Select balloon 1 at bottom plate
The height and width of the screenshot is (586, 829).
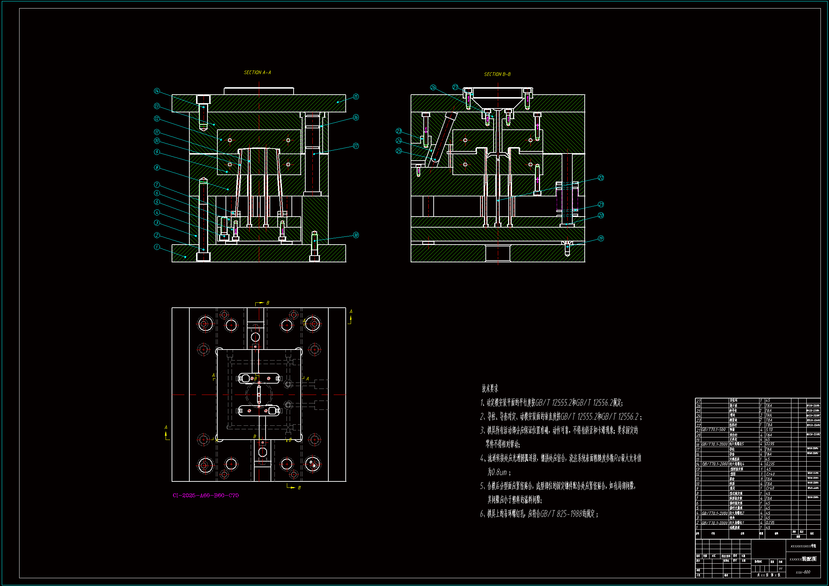pyautogui.click(x=157, y=247)
